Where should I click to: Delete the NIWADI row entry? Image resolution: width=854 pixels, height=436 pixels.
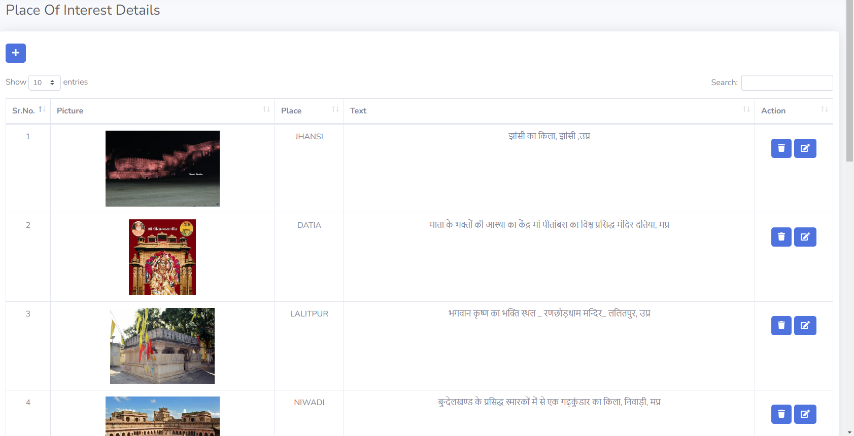pyautogui.click(x=781, y=414)
